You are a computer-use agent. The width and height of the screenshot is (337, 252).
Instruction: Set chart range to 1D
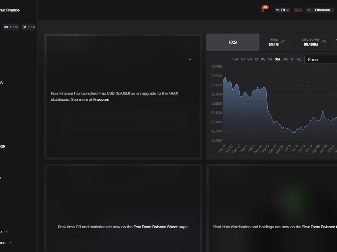pos(256,59)
